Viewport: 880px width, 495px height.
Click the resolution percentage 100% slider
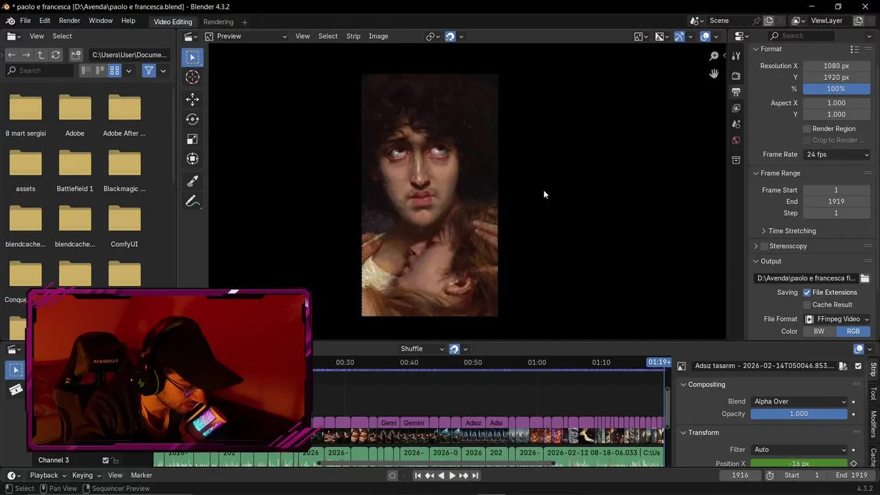[x=837, y=89]
